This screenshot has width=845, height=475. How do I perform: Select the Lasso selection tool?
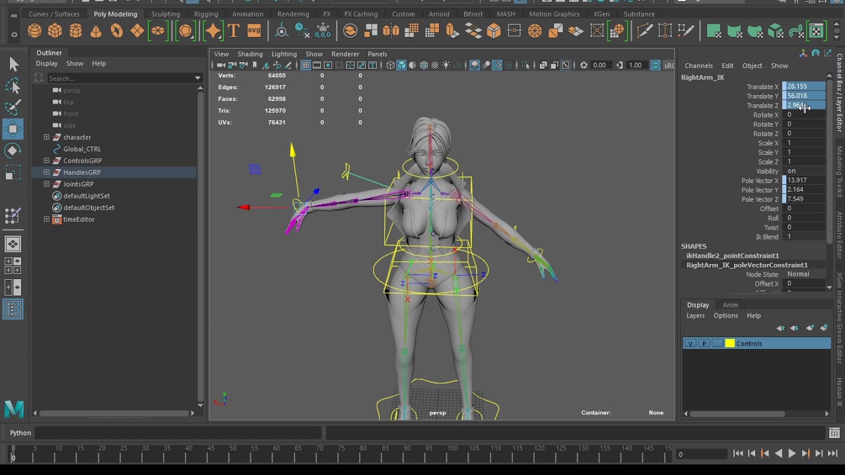click(13, 86)
